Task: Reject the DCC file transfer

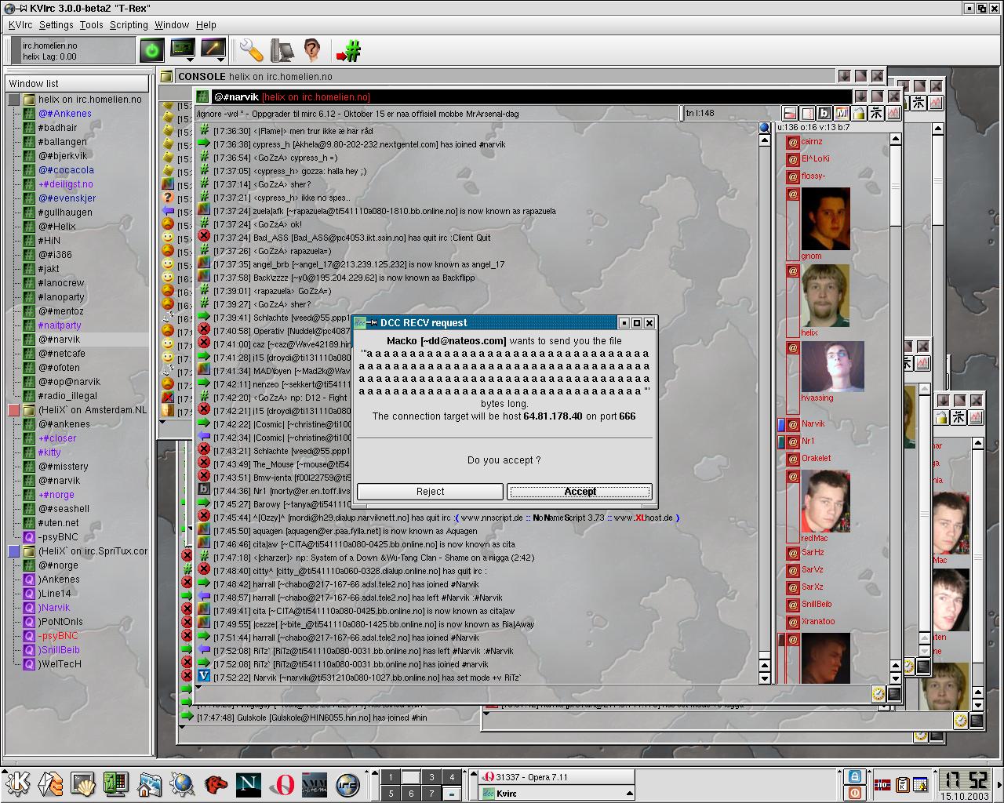Action: (x=430, y=492)
